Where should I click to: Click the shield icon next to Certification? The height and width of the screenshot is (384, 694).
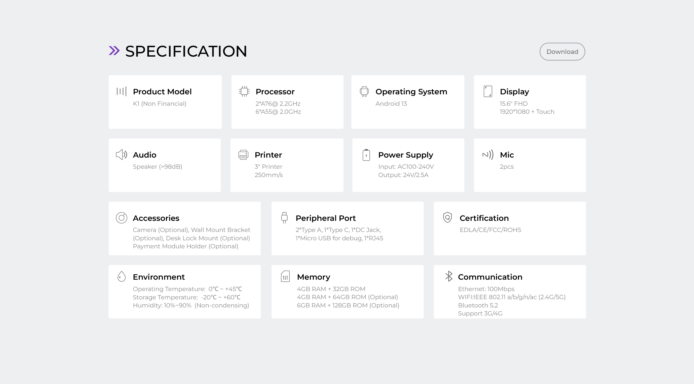(x=447, y=218)
